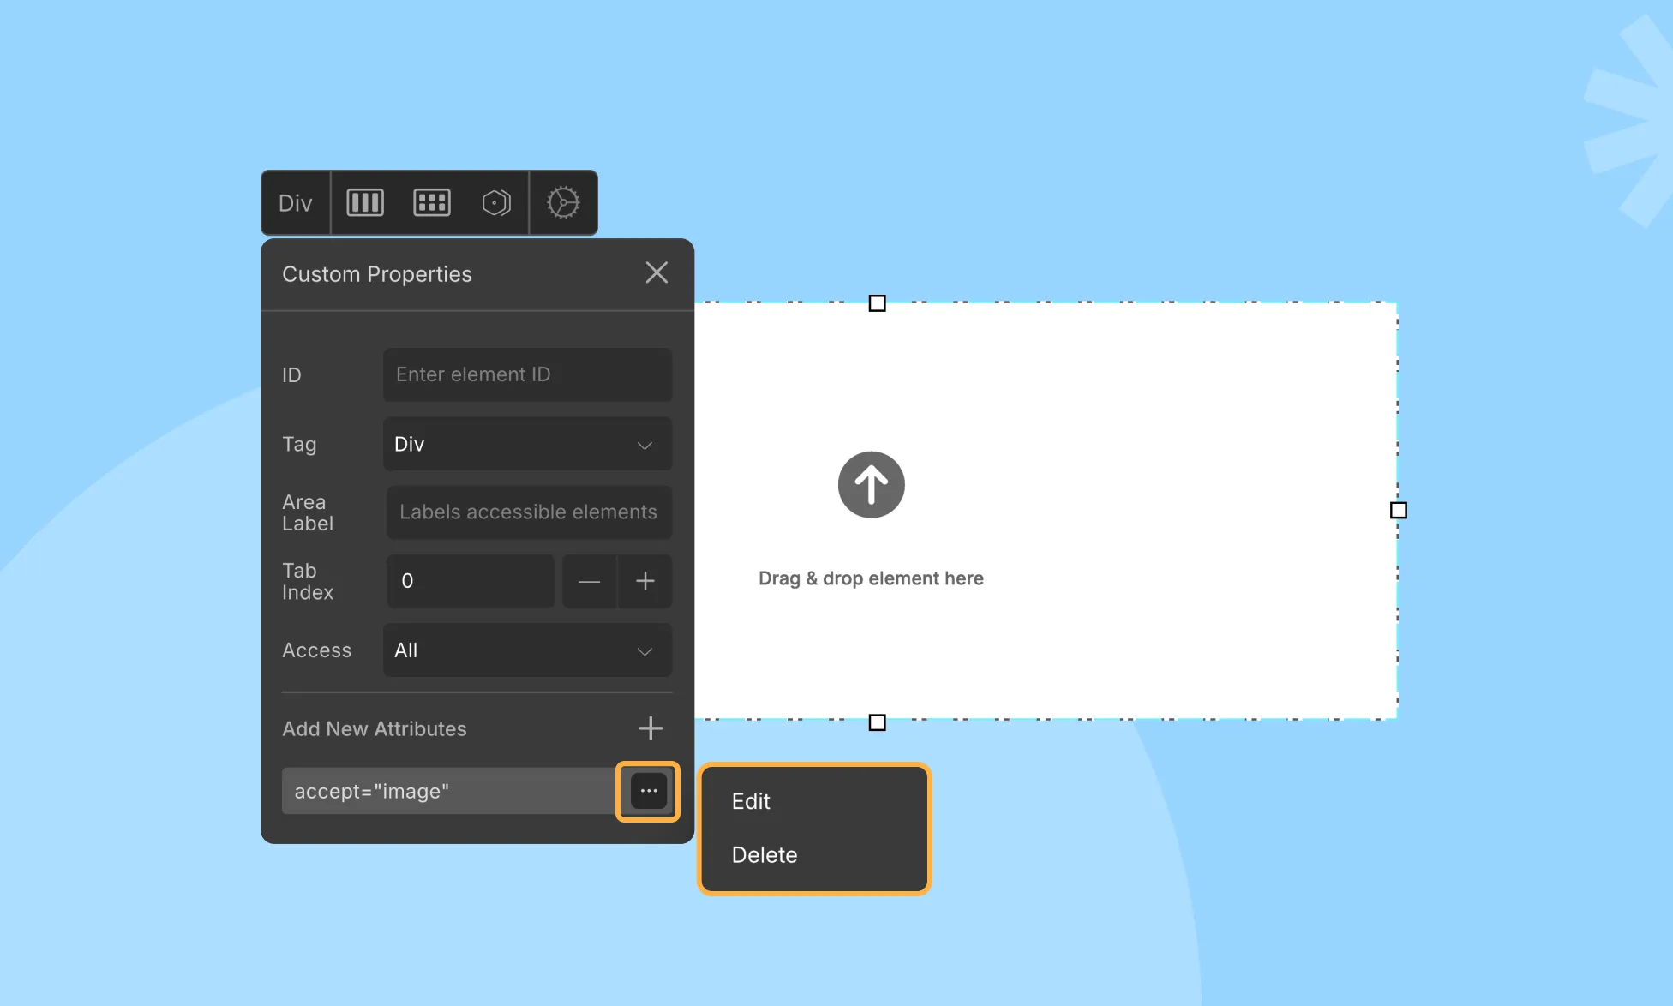1673x1006 pixels.
Task: Collapse the Tag selector chevron
Action: tap(645, 446)
